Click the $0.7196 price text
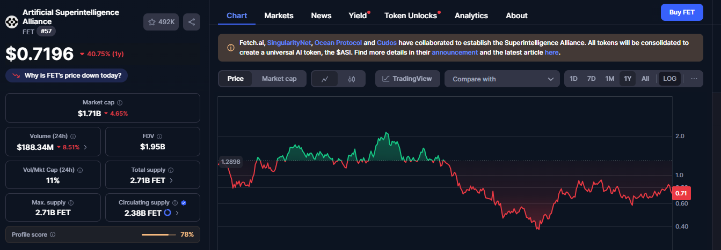 pos(40,54)
